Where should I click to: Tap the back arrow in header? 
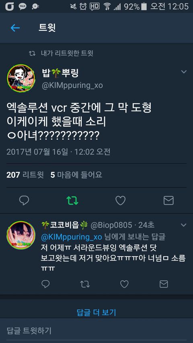tap(15, 28)
